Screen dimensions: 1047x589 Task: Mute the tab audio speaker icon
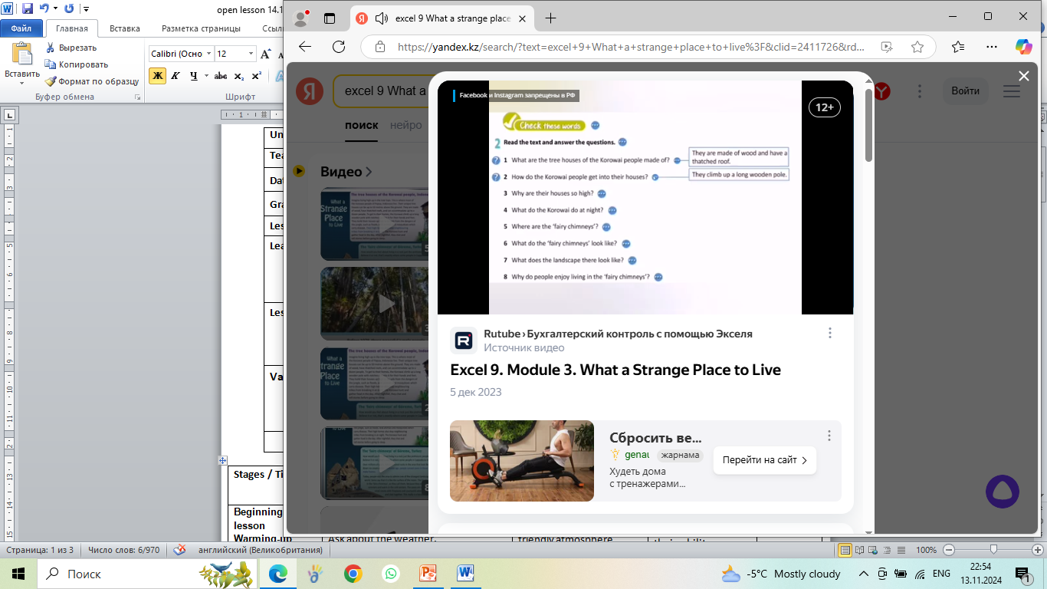click(x=382, y=18)
